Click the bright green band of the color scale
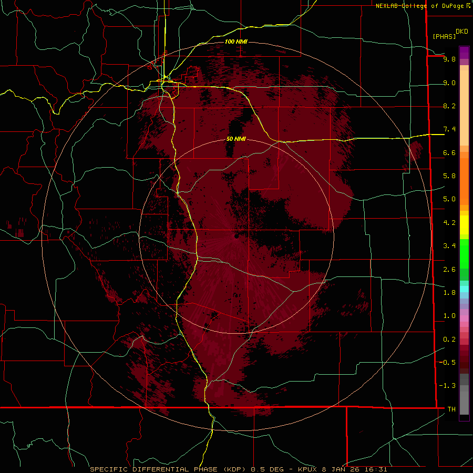Screen dimensions: 473x473 [464, 254]
